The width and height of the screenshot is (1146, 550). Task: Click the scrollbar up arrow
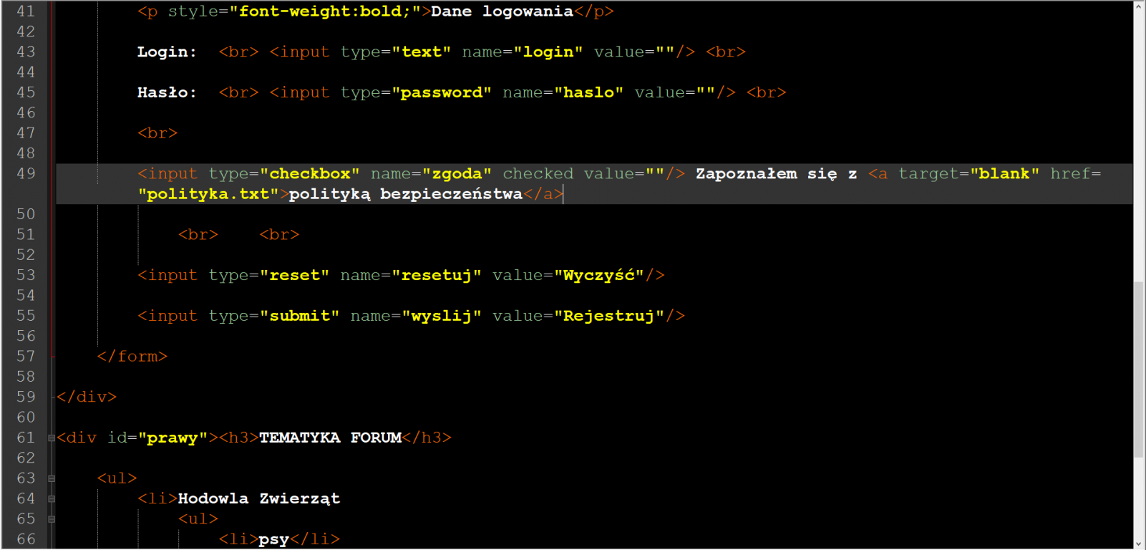pos(1139,6)
